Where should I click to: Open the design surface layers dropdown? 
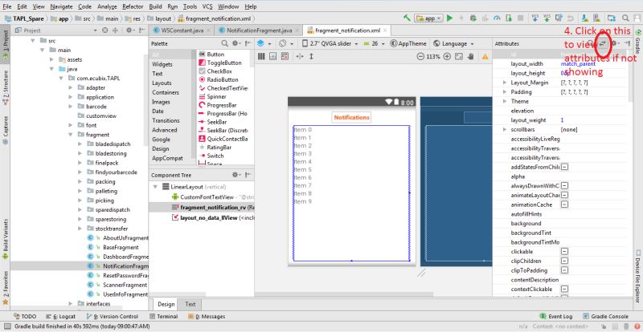(264, 44)
